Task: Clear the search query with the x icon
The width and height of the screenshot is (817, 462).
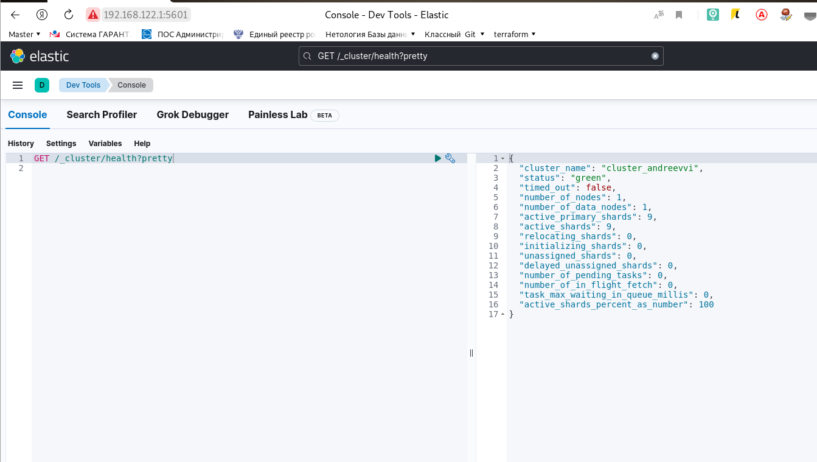Action: pos(655,55)
